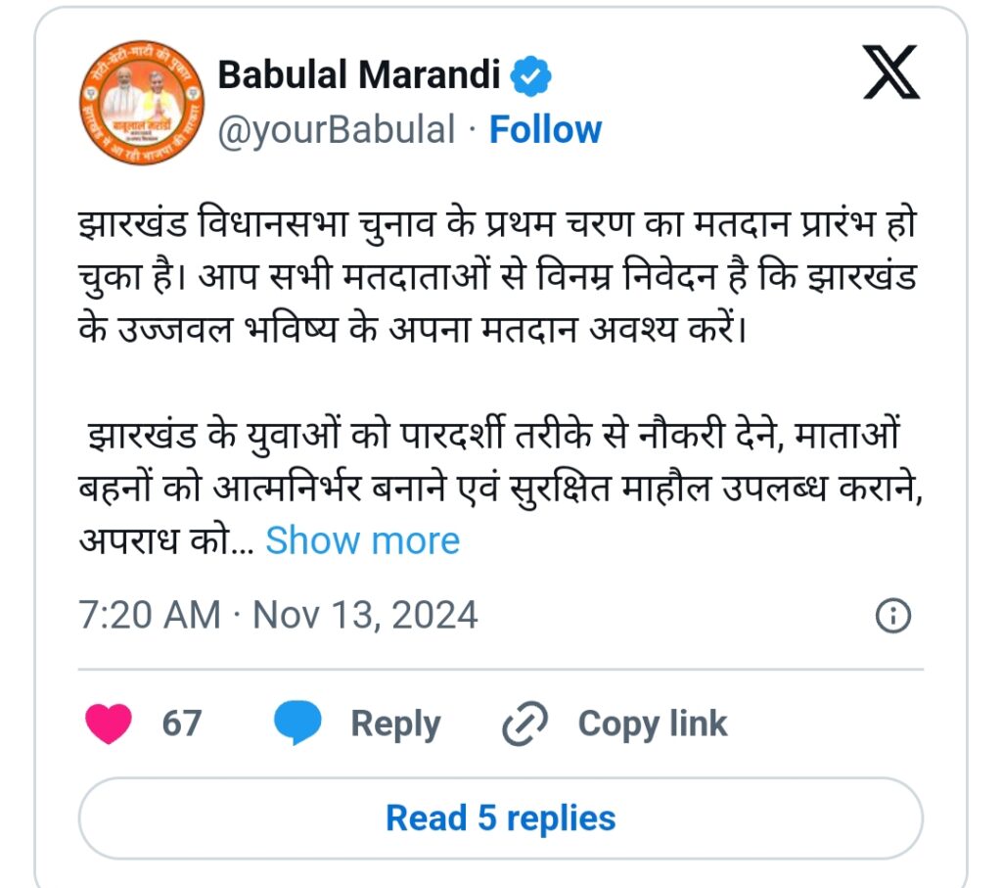Open the @yourBabulal handle

click(x=337, y=130)
